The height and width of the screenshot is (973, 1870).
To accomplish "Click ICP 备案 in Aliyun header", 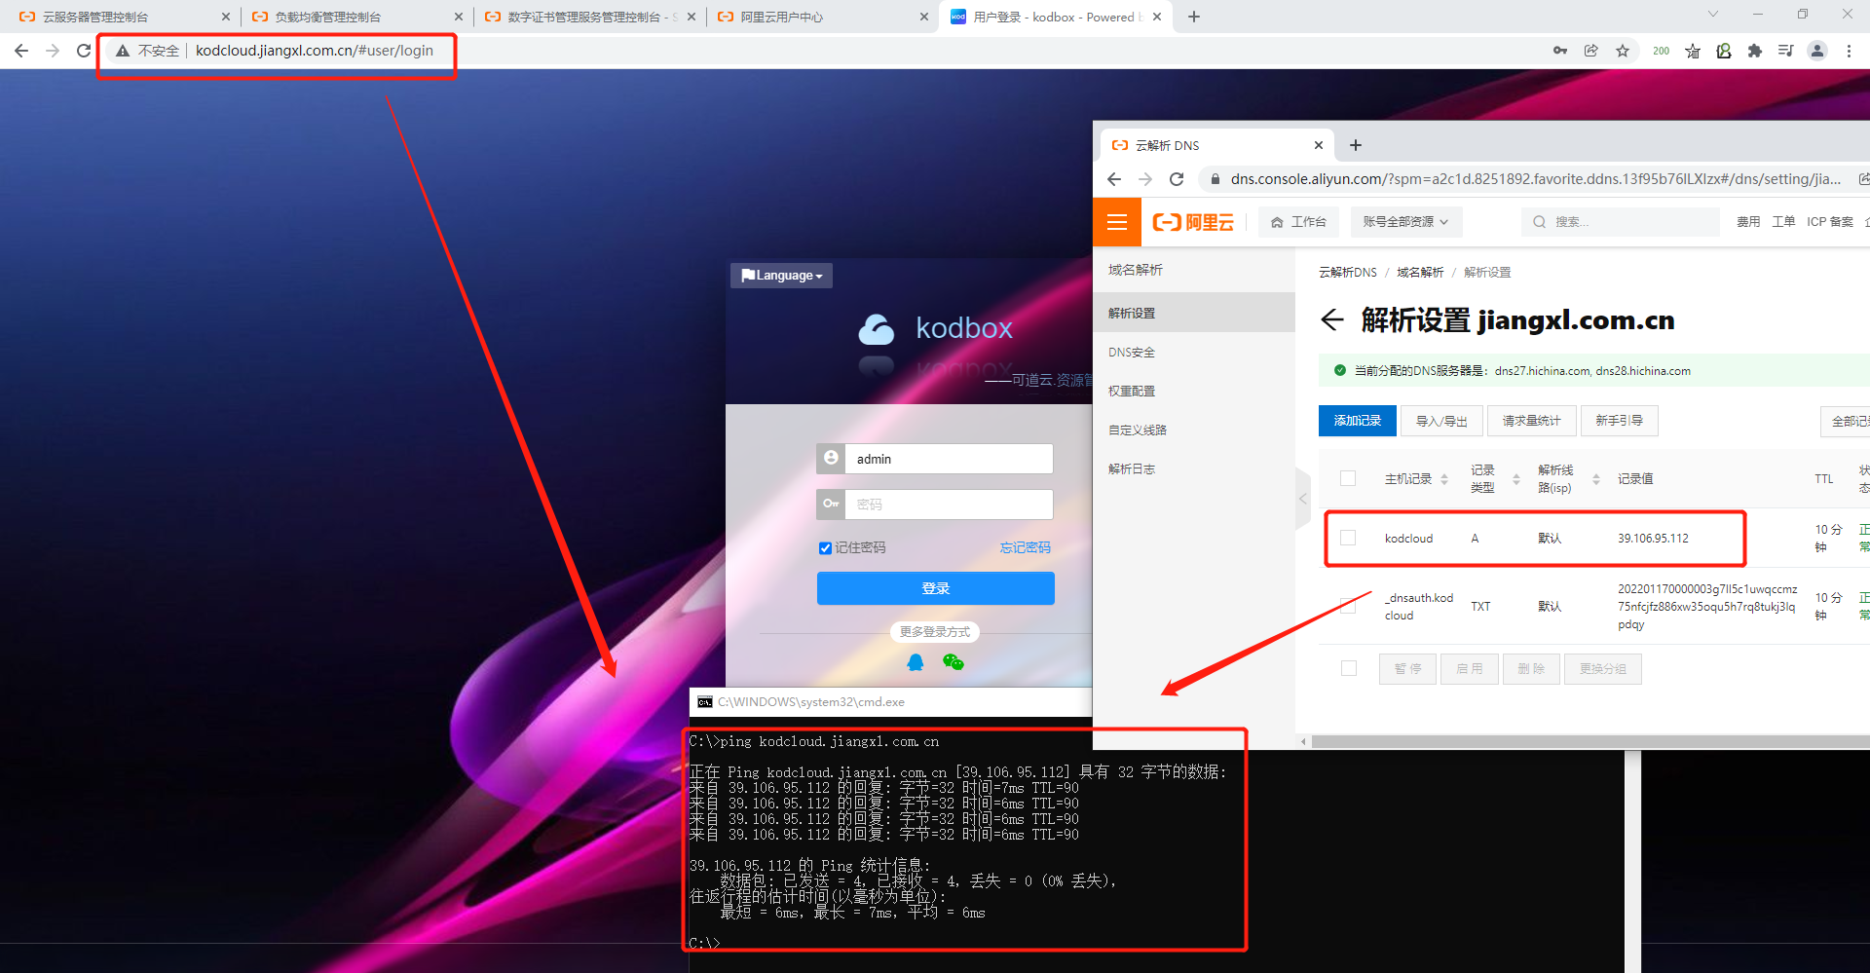I will point(1830,222).
